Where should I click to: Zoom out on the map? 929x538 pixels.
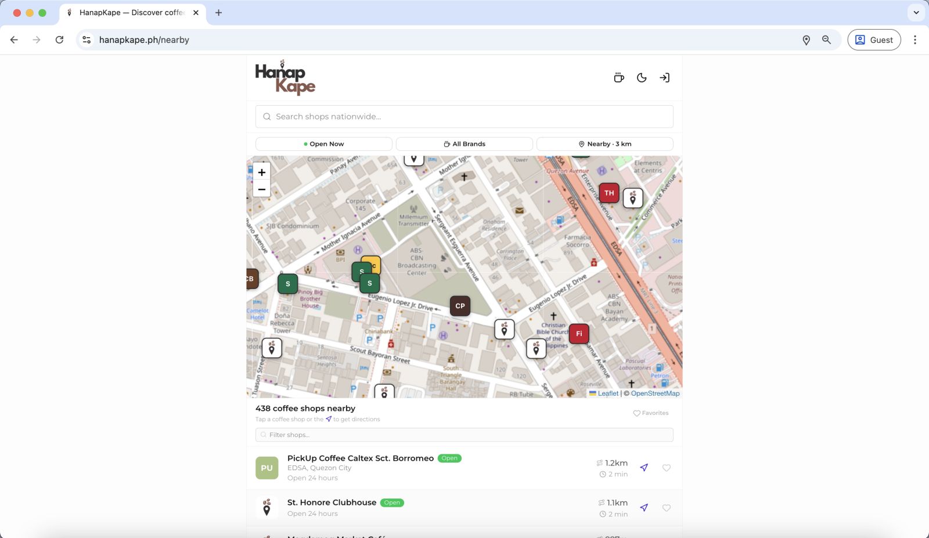tap(262, 189)
